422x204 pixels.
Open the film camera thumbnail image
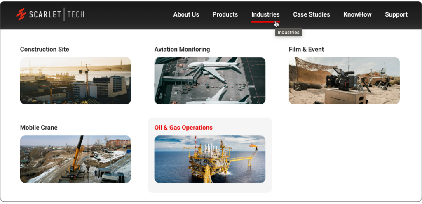[344, 81]
